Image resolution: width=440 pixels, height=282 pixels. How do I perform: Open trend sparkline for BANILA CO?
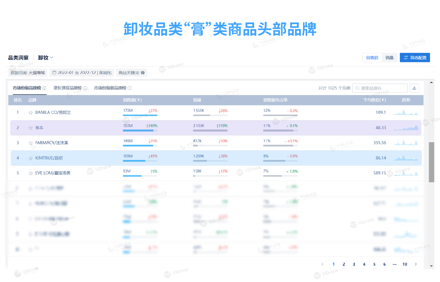(406, 112)
